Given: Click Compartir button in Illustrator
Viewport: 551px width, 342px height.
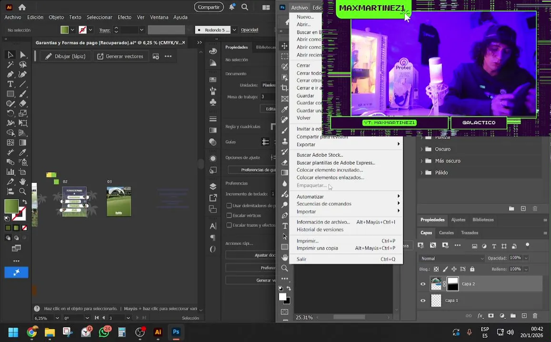Looking at the screenshot, I should 209,7.
